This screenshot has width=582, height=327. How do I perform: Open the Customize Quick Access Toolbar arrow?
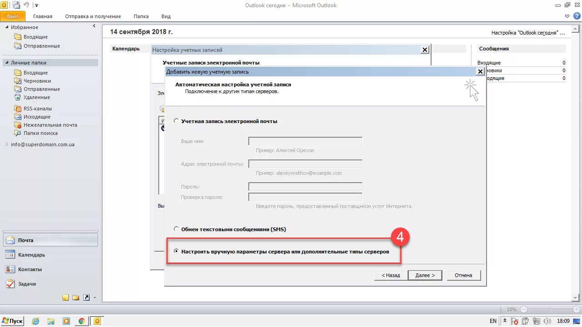click(36, 5)
